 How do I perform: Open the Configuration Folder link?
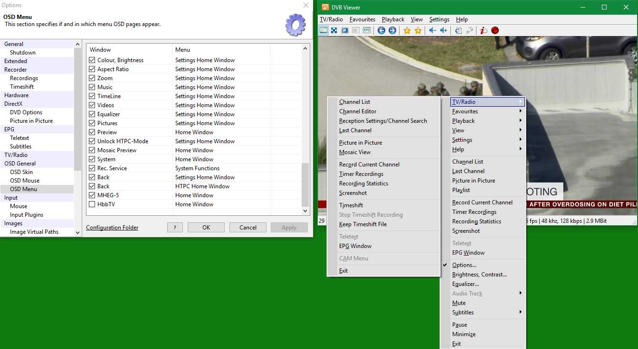point(112,228)
